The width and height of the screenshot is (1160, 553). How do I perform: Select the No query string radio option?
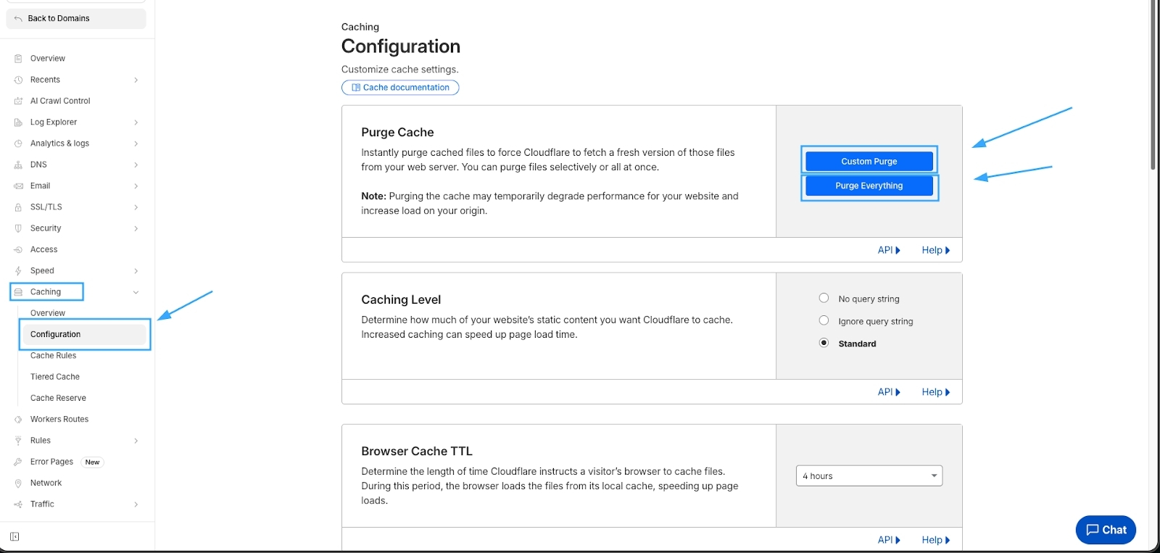(x=824, y=298)
